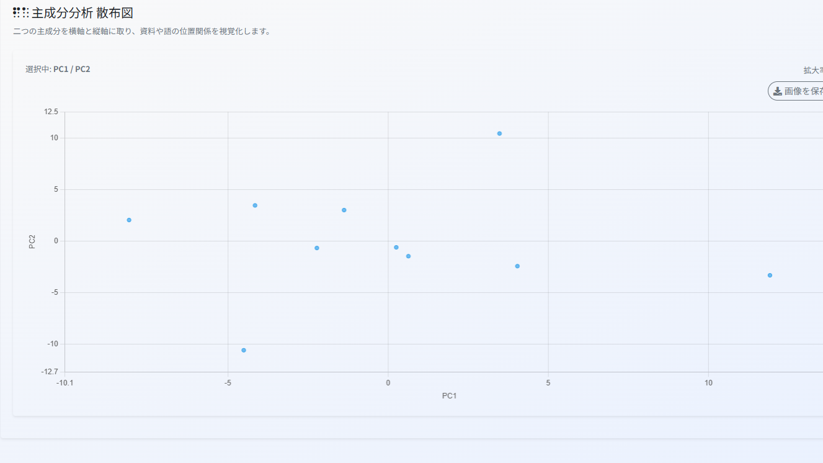Click the data point near PC1 -4, PC2 3.5
Image resolution: width=823 pixels, height=463 pixels.
pyautogui.click(x=255, y=205)
